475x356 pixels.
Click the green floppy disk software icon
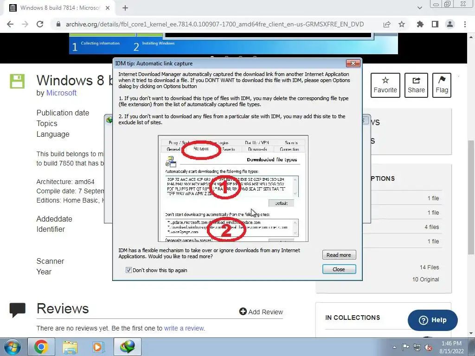pos(17,81)
